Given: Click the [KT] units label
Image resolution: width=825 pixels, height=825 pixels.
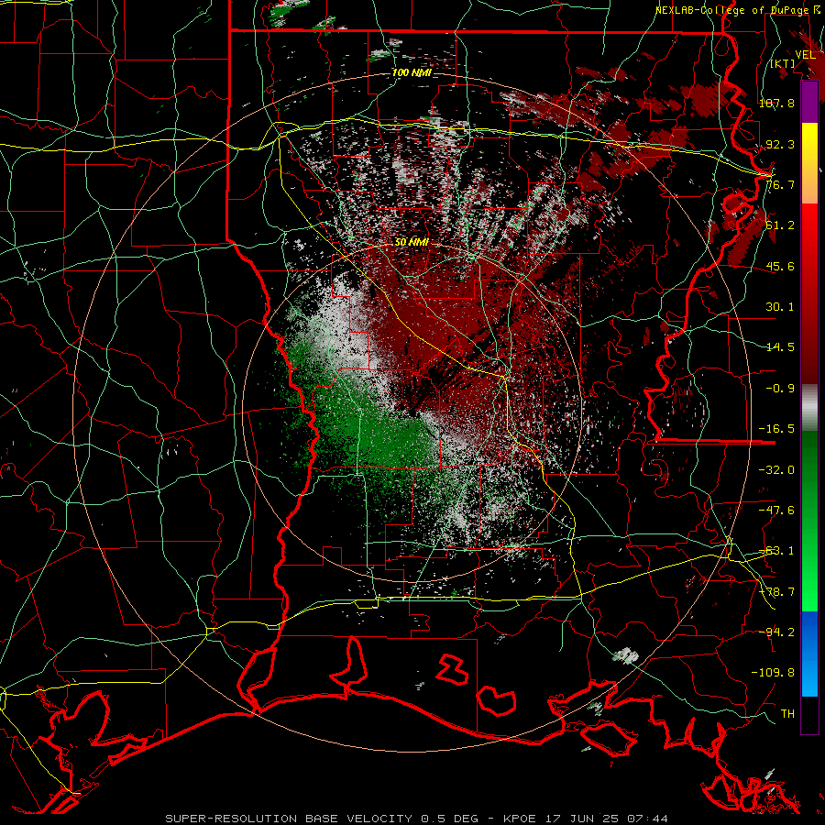Looking at the screenshot, I should (x=783, y=63).
